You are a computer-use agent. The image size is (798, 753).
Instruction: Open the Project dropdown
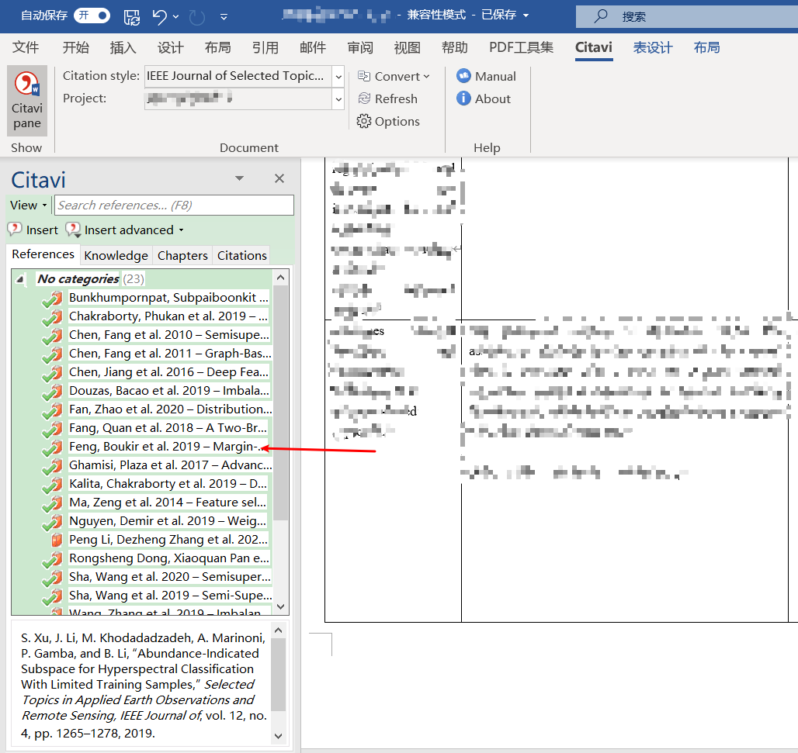coord(337,99)
